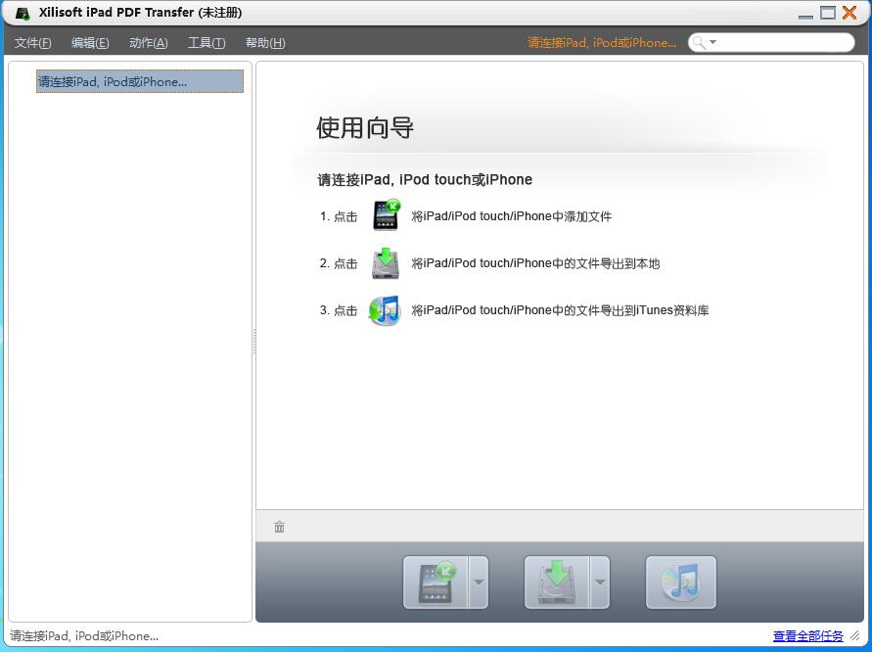Open the 动作(A) menu

pyautogui.click(x=149, y=43)
